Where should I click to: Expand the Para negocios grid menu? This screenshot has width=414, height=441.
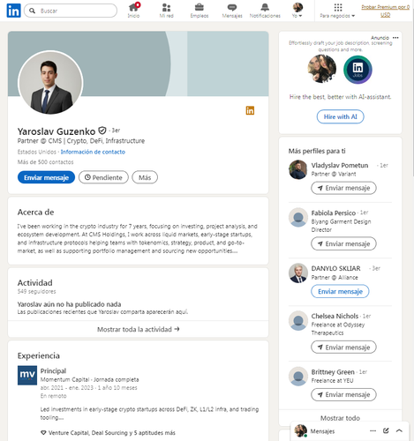337,11
